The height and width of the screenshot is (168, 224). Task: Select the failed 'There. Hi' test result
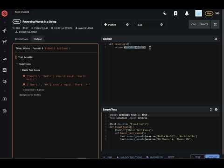coord(56,84)
